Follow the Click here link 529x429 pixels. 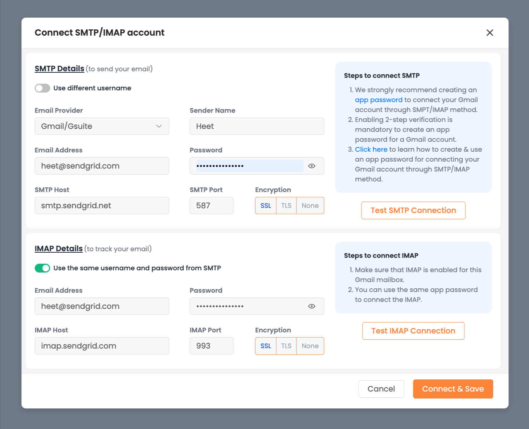pos(371,149)
